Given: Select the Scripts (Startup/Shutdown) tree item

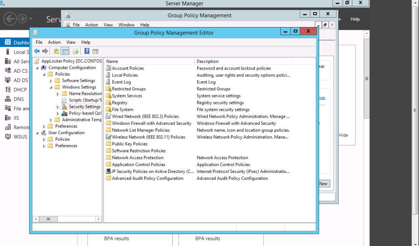Looking at the screenshot, I should tap(85, 100).
